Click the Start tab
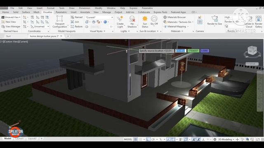Viewport: 264px width, 148px height. pyautogui.click(x=8, y=36)
